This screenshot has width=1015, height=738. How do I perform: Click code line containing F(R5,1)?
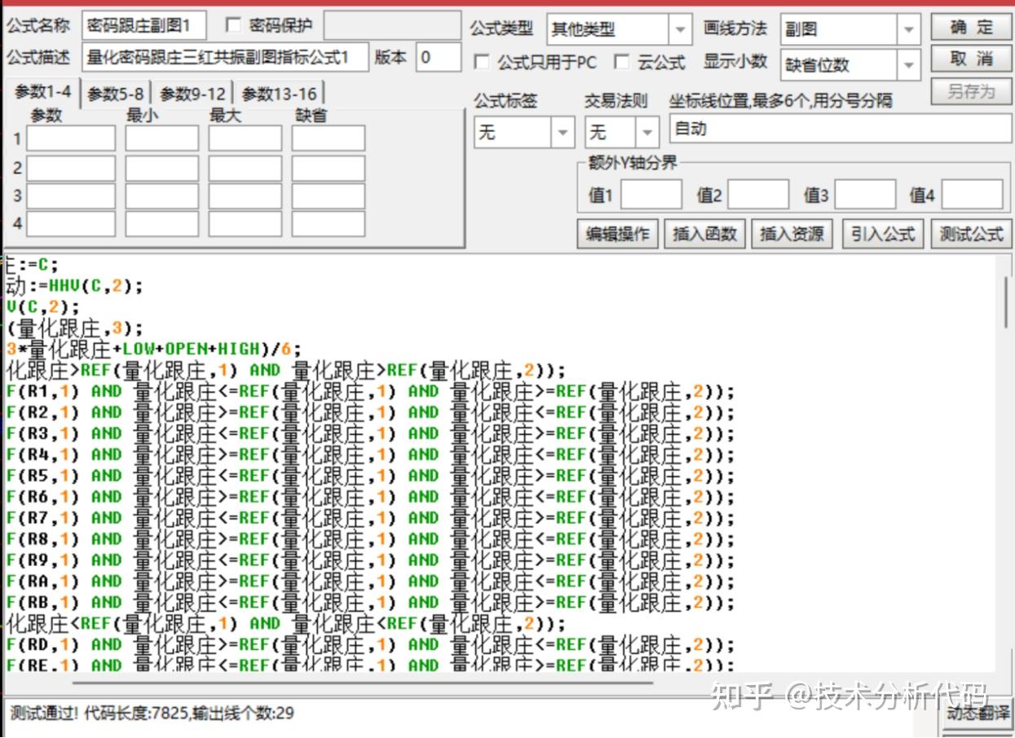pyautogui.click(x=370, y=476)
